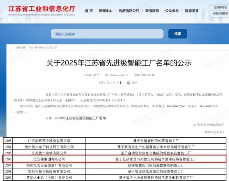Screen dimensions: 229x181
Task: Go to 公告公示 in the breadcrumb
Action: [x=52, y=48]
